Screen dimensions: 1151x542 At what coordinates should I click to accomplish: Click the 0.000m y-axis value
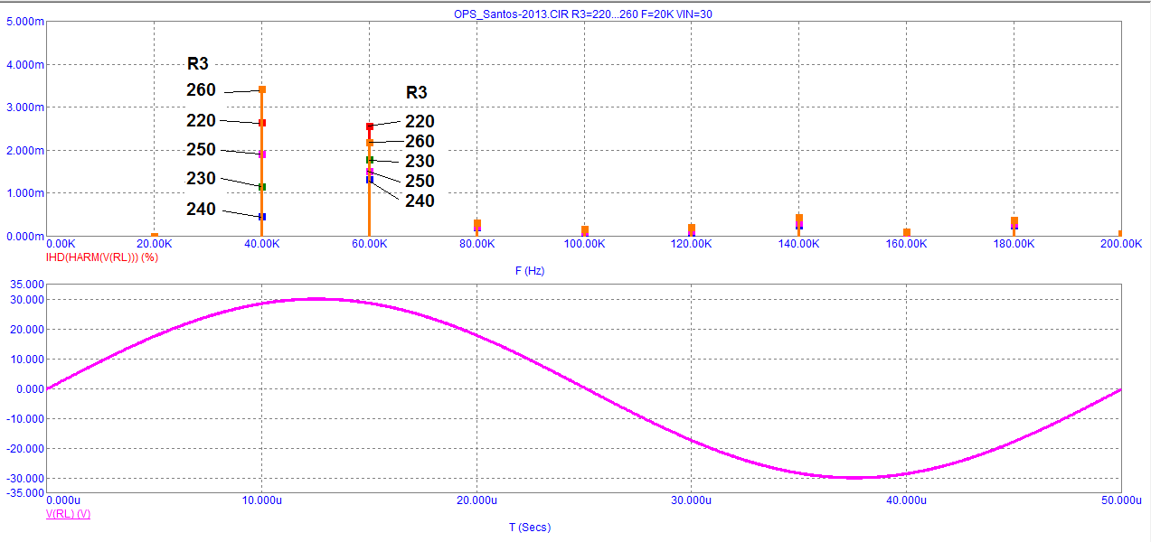point(24,236)
